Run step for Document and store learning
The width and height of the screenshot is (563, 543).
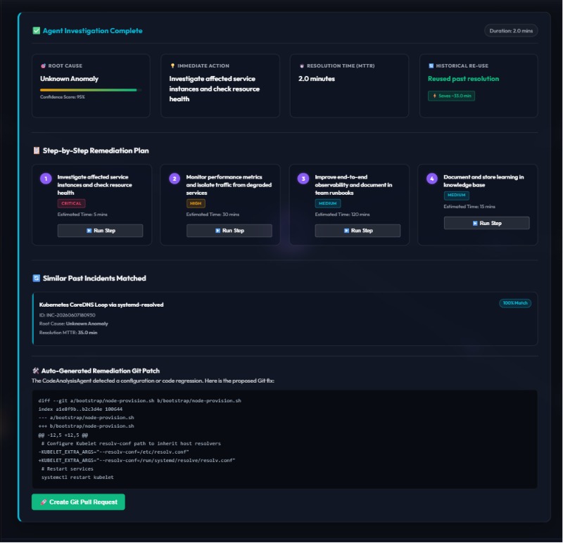(x=486, y=223)
